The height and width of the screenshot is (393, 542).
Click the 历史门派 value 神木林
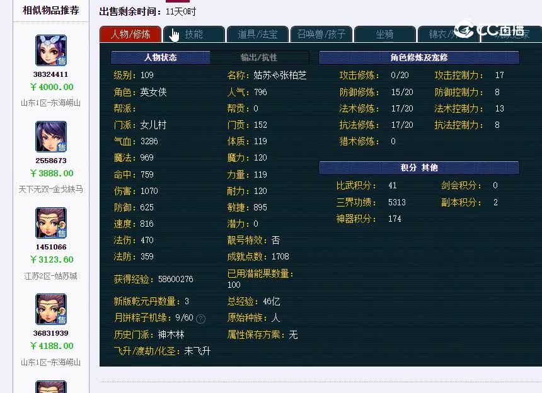[x=171, y=334]
